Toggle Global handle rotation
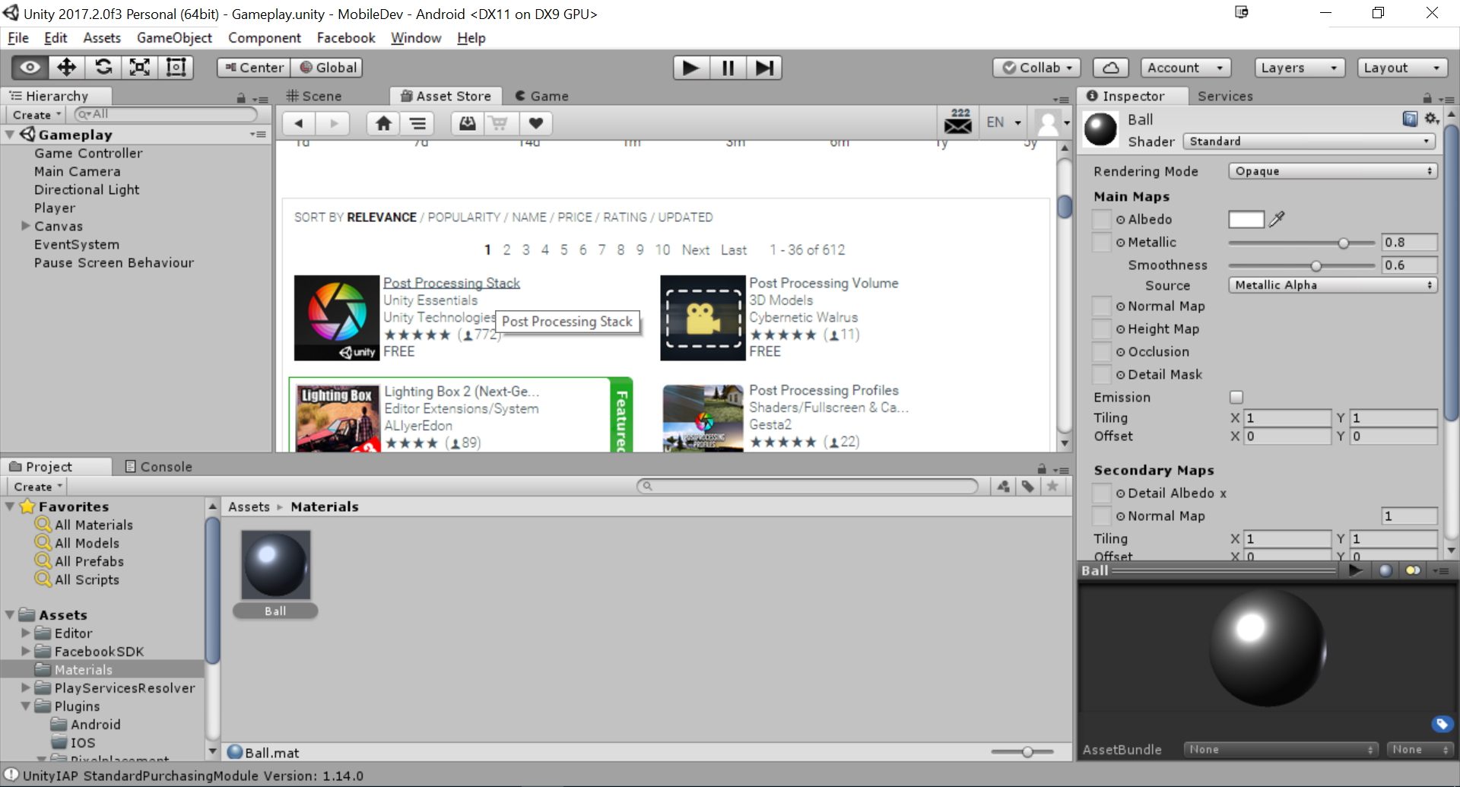The height and width of the screenshot is (787, 1460). click(x=328, y=68)
